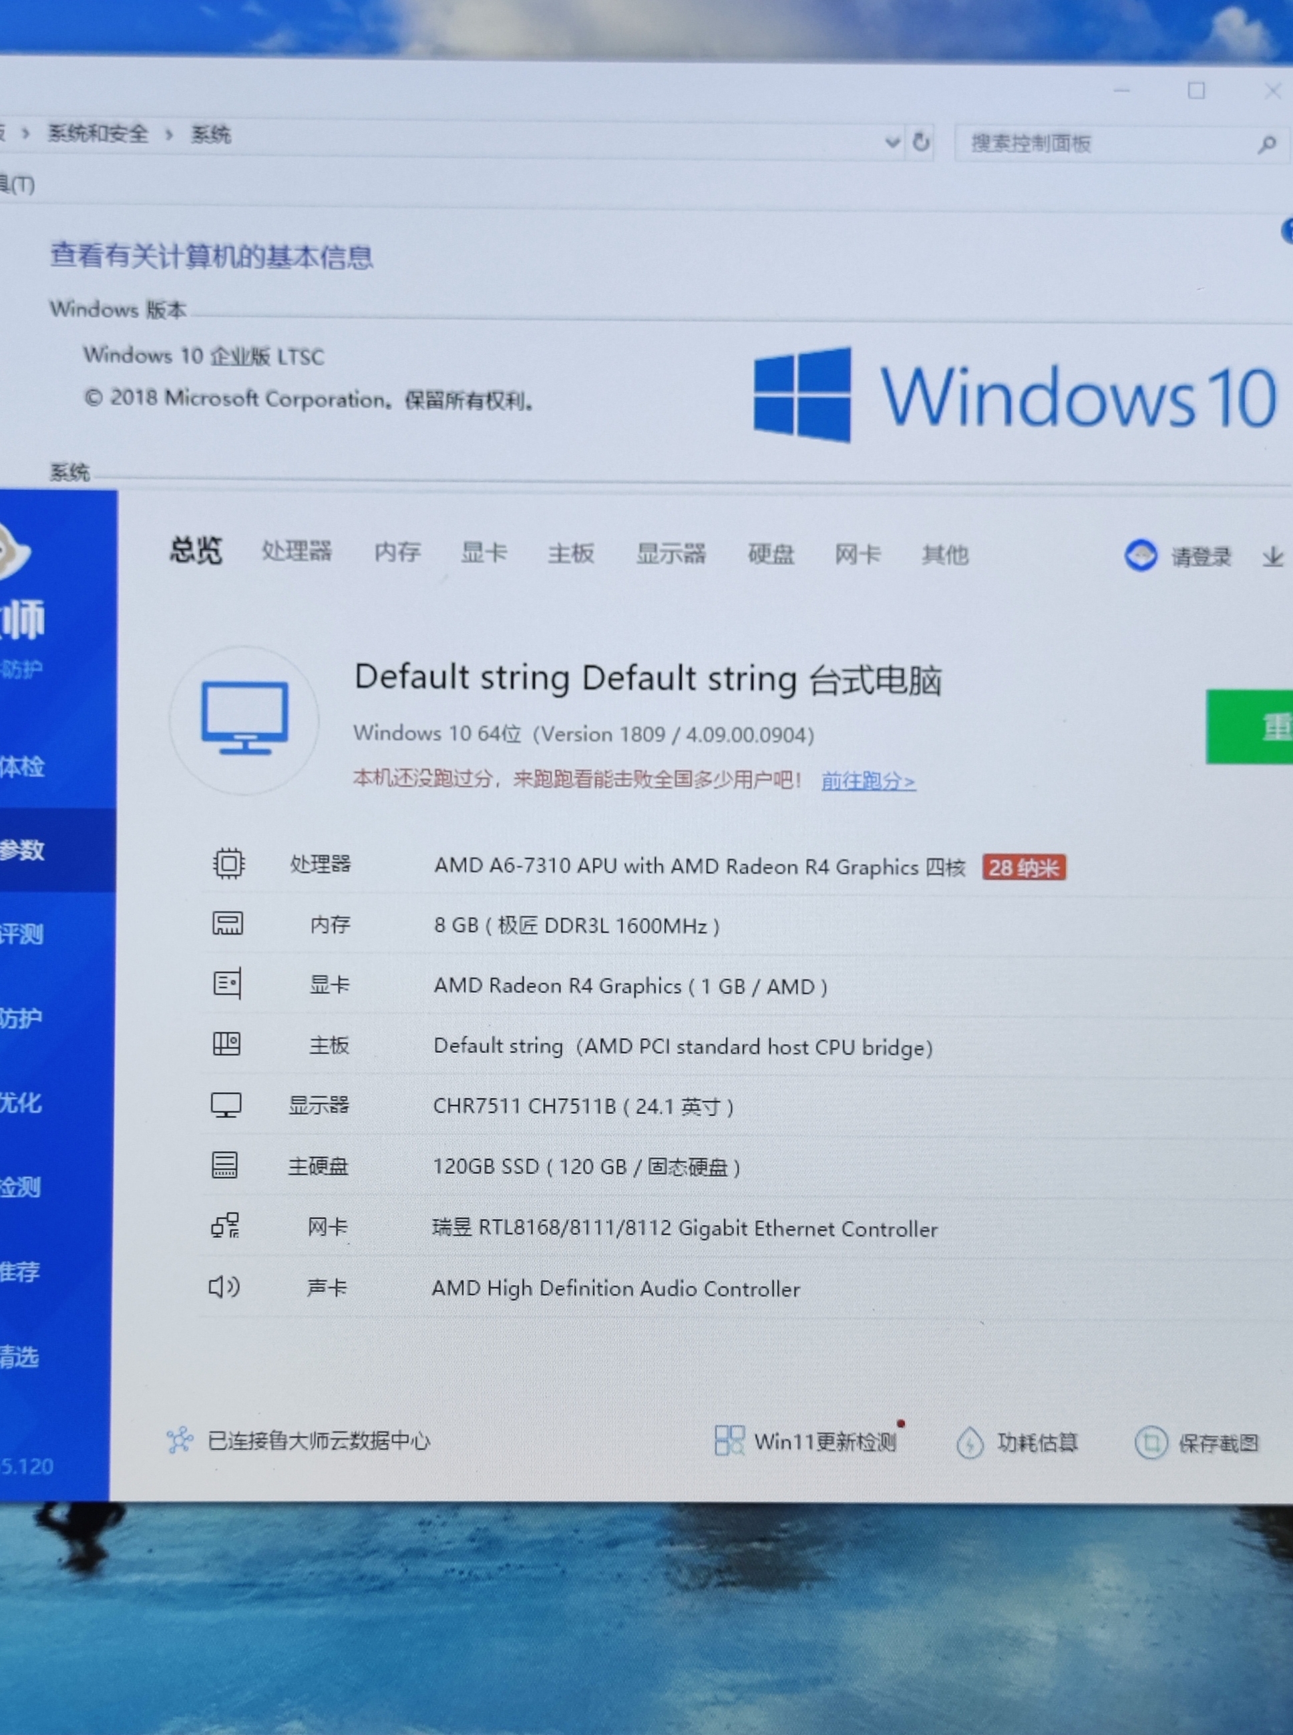This screenshot has width=1293, height=1735.
Task: Click the 保存截图 screenshot icon
Action: pos(1151,1443)
